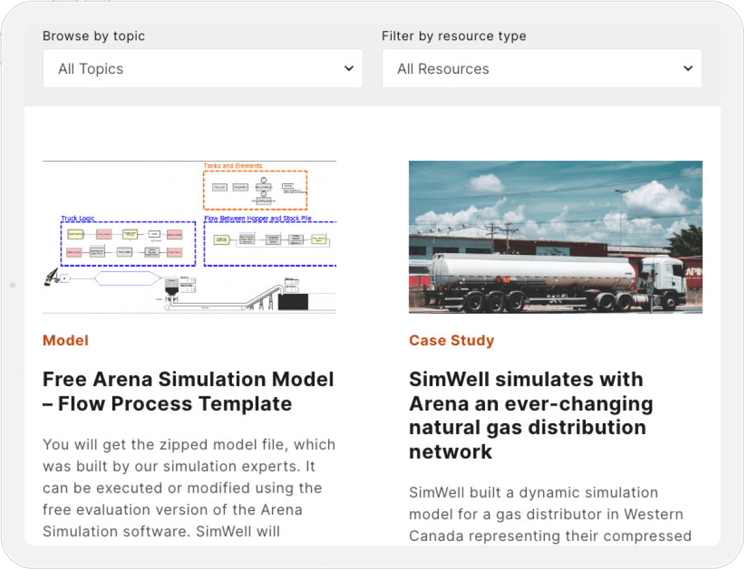The image size is (744, 569).
Task: Click the chevron arrow in All Resources
Action: pos(688,68)
